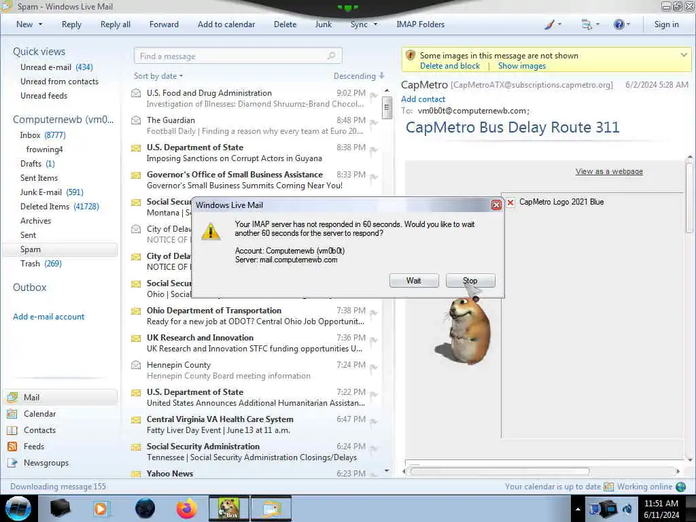Screen dimensions: 696x522
Task: Flag the Ohio Department of Transportation message
Action: click(x=373, y=313)
